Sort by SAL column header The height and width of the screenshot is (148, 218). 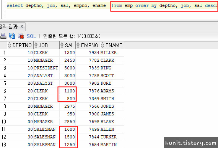click(x=68, y=45)
